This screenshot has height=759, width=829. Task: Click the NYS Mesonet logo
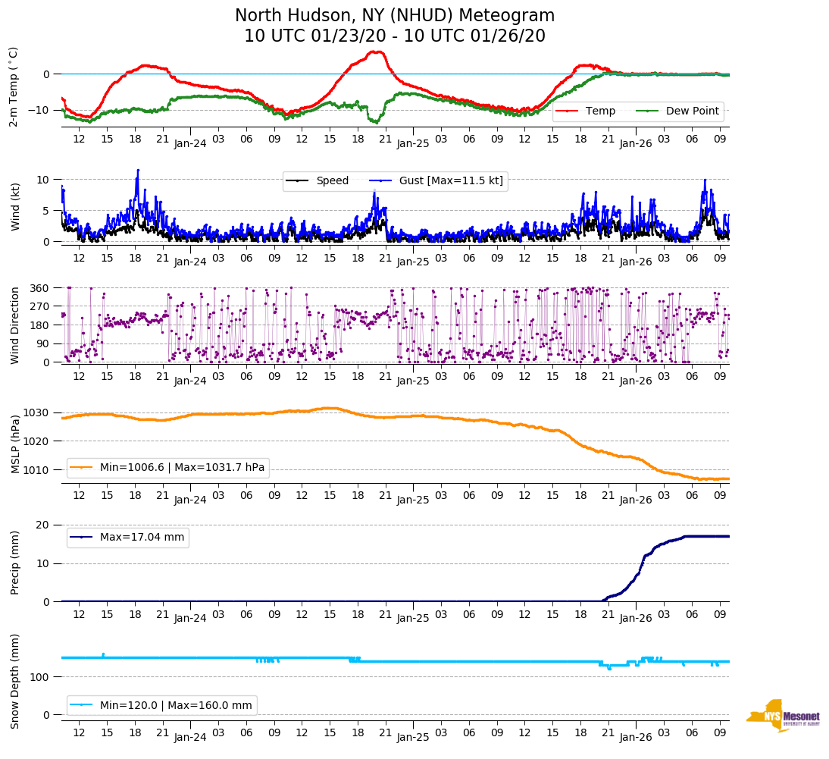click(x=783, y=716)
